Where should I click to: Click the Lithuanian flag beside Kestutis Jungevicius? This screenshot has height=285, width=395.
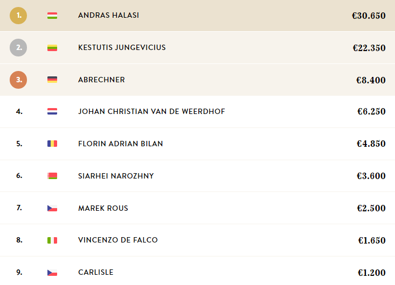click(x=52, y=48)
